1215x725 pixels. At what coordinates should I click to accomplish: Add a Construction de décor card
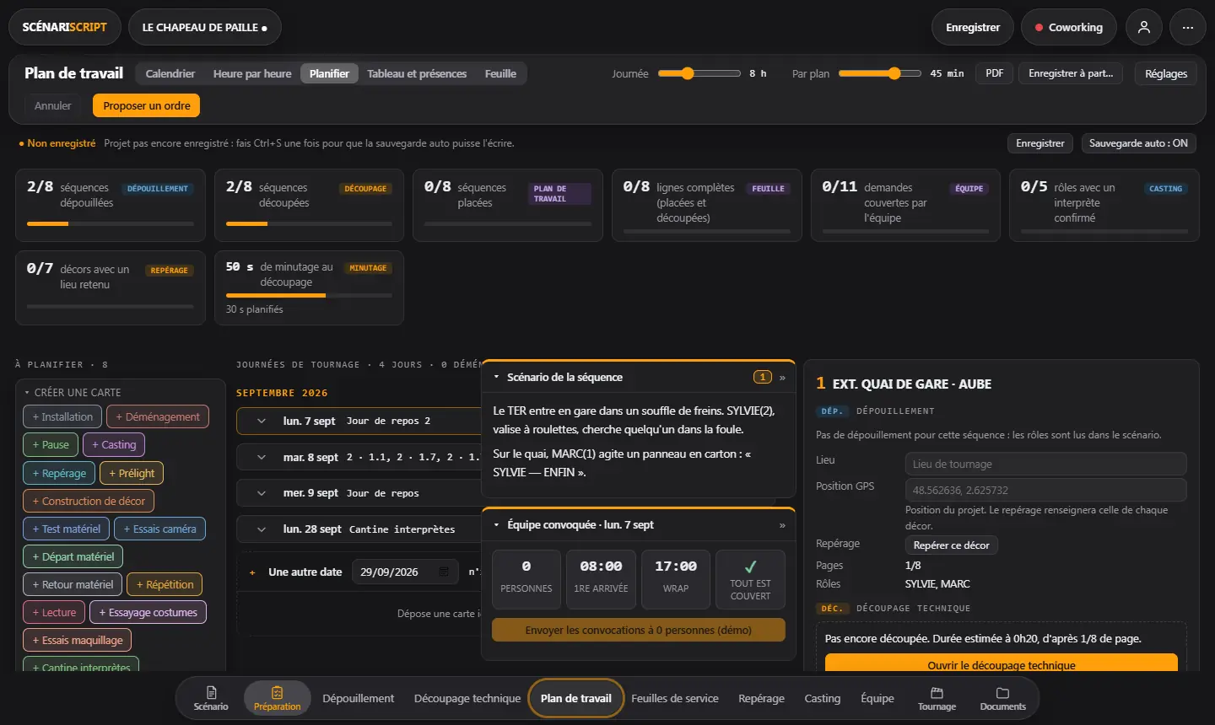click(89, 502)
